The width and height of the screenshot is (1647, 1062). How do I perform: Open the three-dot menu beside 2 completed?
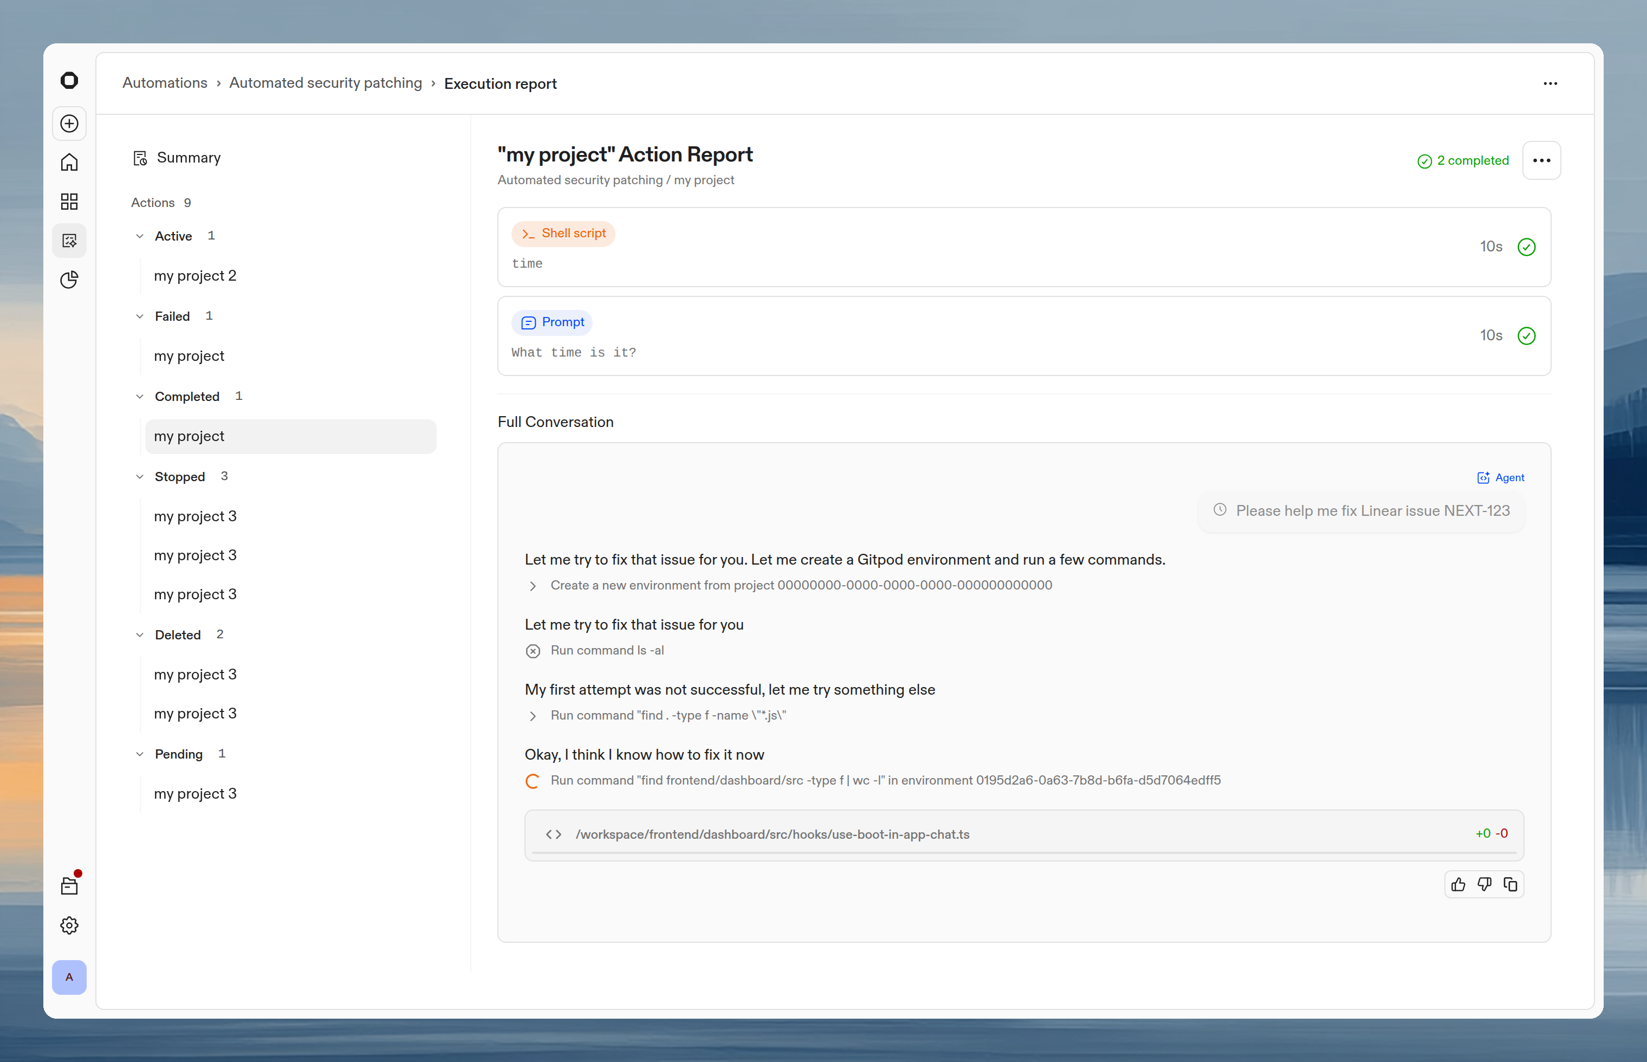tap(1541, 161)
